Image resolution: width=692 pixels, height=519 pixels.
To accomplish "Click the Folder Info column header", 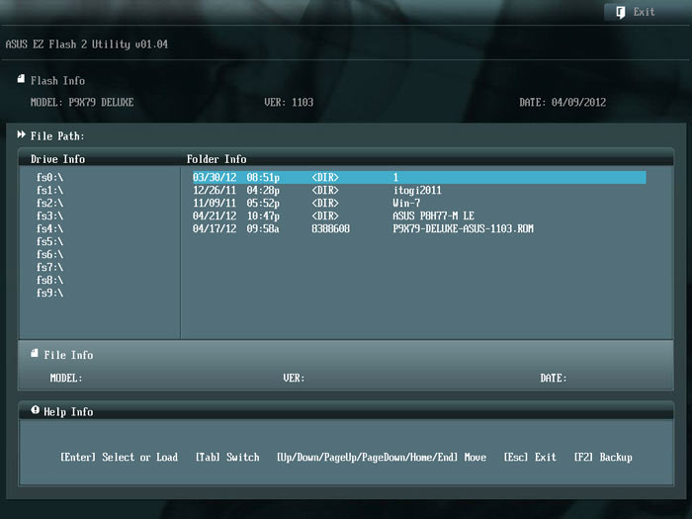I will pyautogui.click(x=216, y=159).
